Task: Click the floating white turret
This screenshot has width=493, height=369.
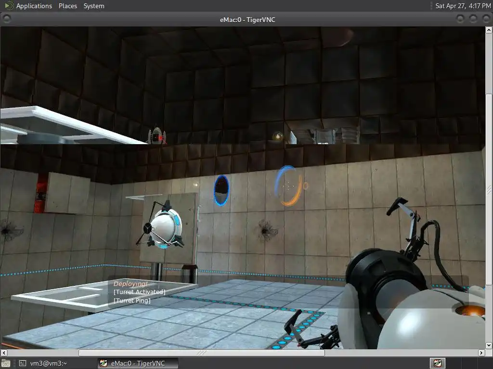Action: point(164,225)
